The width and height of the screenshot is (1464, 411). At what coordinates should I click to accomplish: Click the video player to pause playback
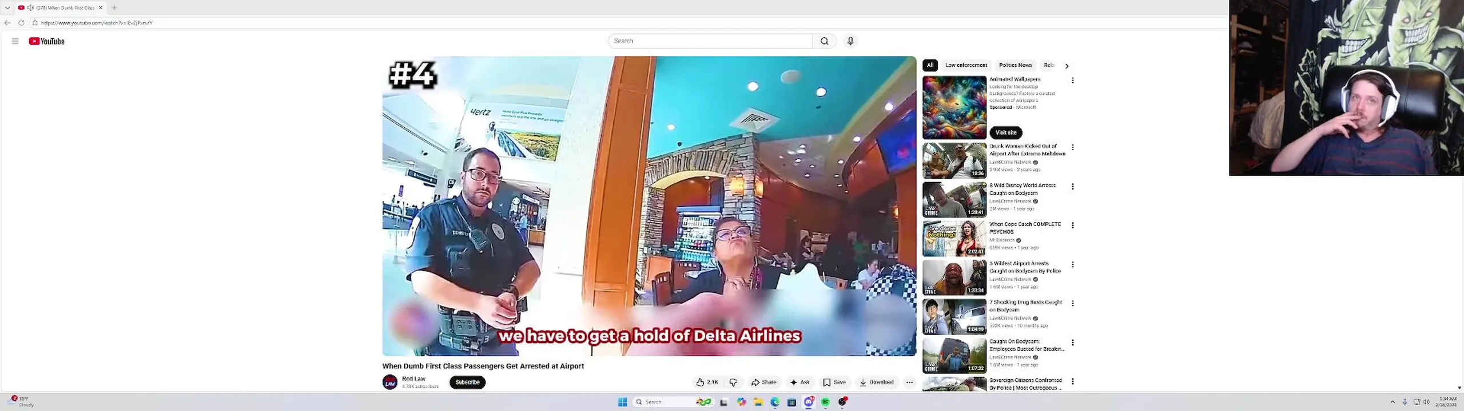(649, 206)
